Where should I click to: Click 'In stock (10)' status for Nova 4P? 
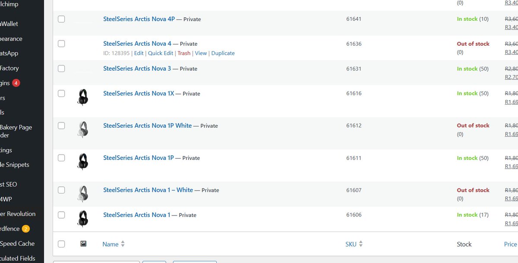(473, 19)
